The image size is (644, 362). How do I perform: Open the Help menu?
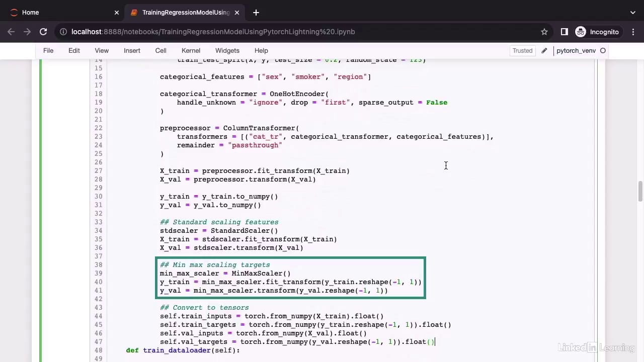pyautogui.click(x=261, y=50)
